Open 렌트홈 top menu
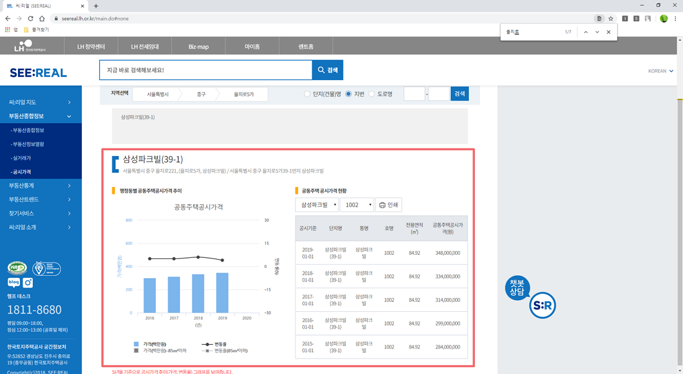 pos(305,46)
